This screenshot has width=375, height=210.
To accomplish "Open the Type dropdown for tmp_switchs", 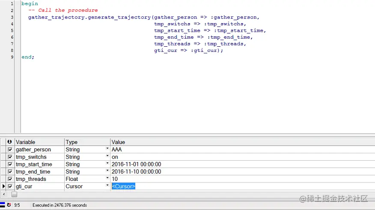I will 107,156.
